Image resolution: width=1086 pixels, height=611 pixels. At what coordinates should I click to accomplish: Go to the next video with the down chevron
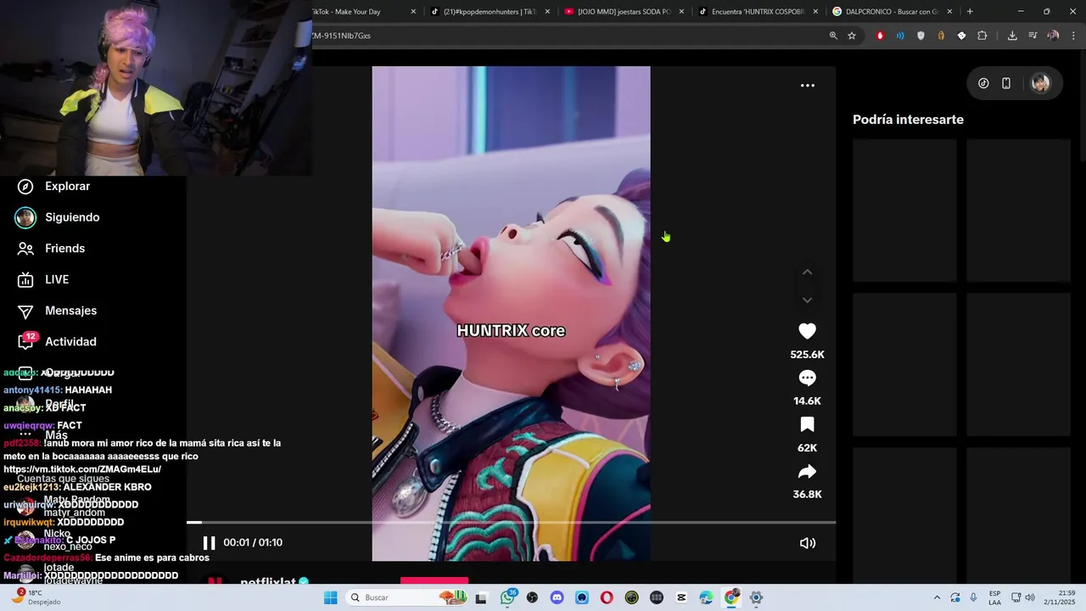point(807,300)
